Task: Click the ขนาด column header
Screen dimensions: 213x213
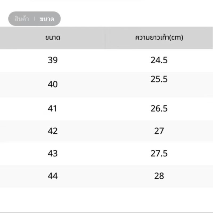Action: click(53, 38)
